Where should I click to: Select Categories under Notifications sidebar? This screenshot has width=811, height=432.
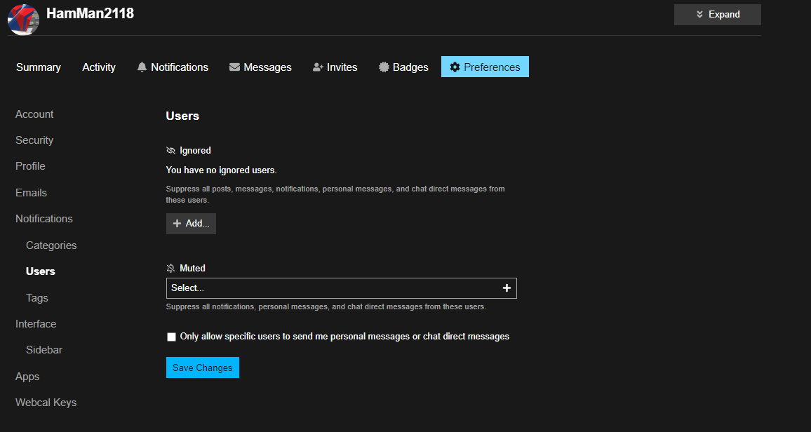(x=51, y=245)
